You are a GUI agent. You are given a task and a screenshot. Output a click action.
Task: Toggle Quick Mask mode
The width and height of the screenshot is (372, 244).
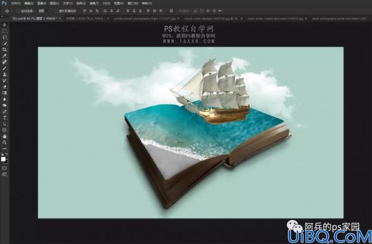(x=5, y=168)
